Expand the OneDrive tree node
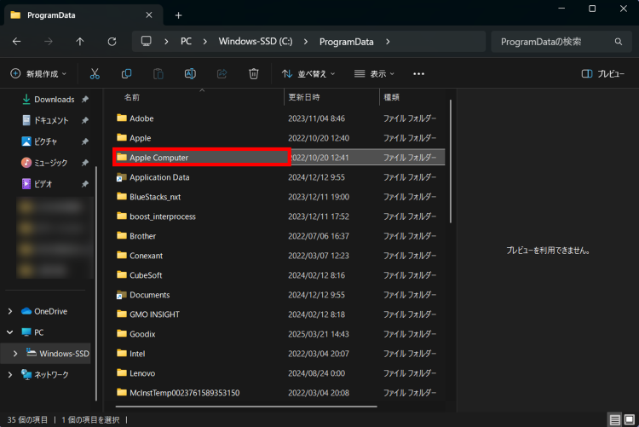 pyautogui.click(x=9, y=311)
